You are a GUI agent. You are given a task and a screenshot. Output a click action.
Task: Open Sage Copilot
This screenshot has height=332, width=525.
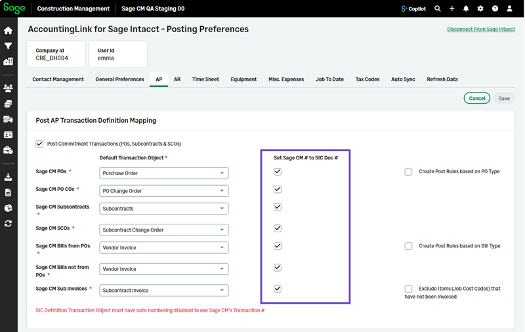tap(413, 9)
